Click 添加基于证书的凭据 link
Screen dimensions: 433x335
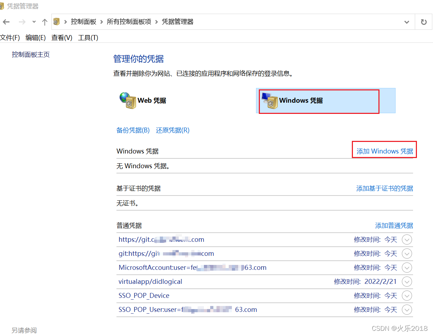click(385, 189)
